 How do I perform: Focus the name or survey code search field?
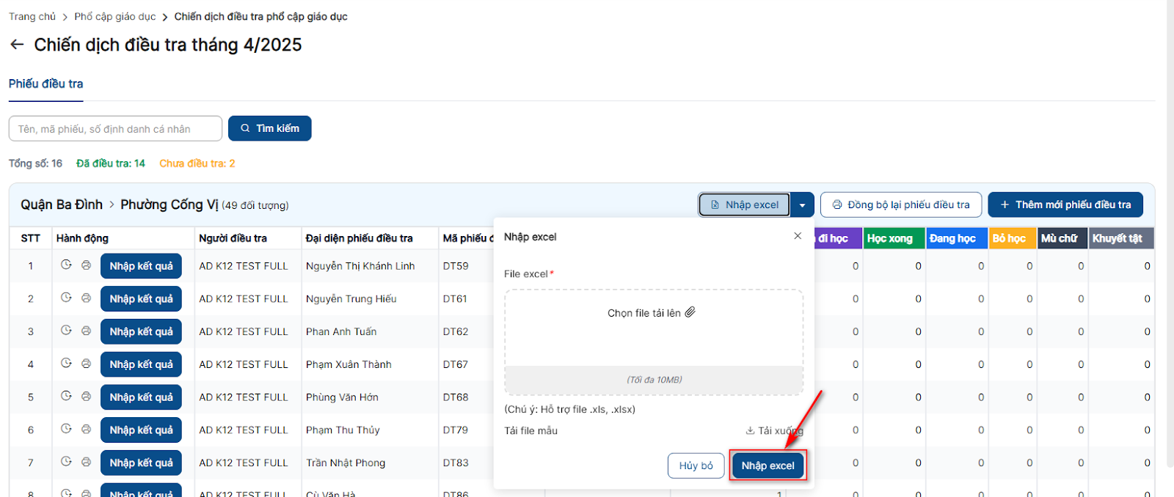point(115,129)
